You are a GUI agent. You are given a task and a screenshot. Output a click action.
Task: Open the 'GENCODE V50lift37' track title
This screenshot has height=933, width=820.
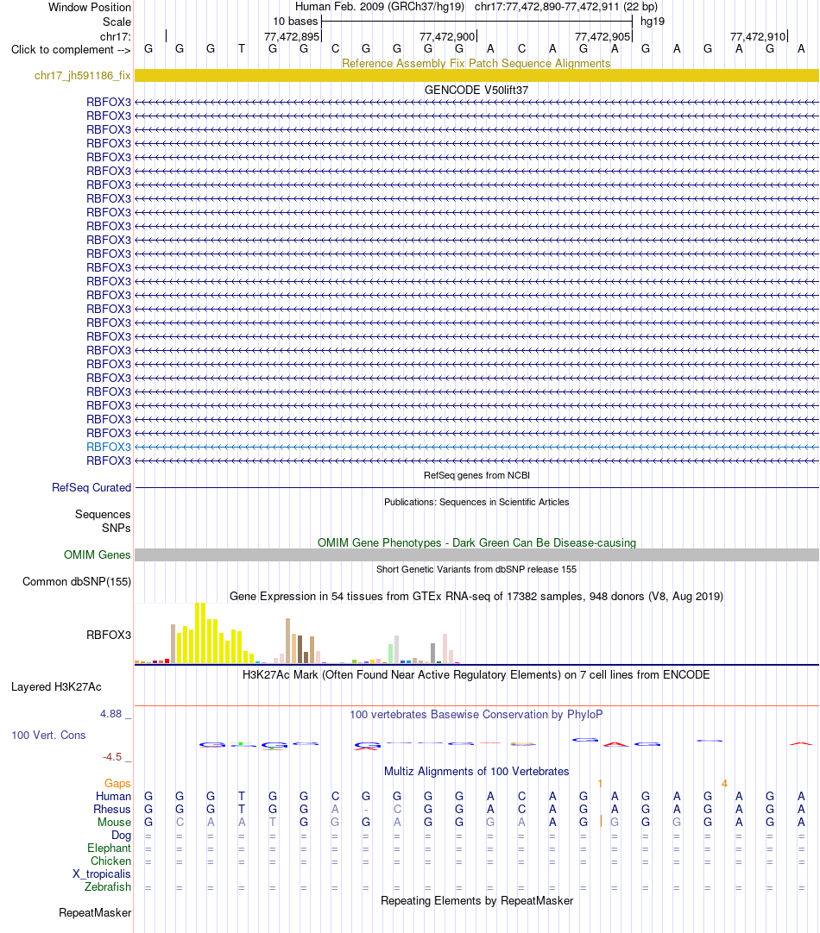tap(476, 90)
